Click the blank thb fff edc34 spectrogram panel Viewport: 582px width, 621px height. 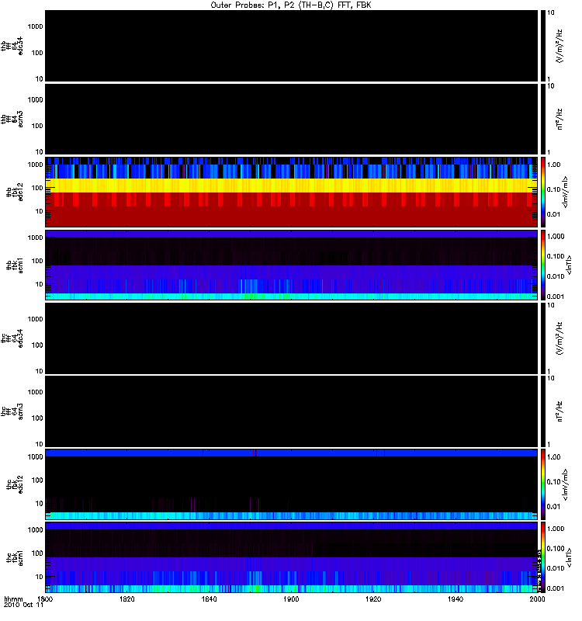click(x=291, y=46)
